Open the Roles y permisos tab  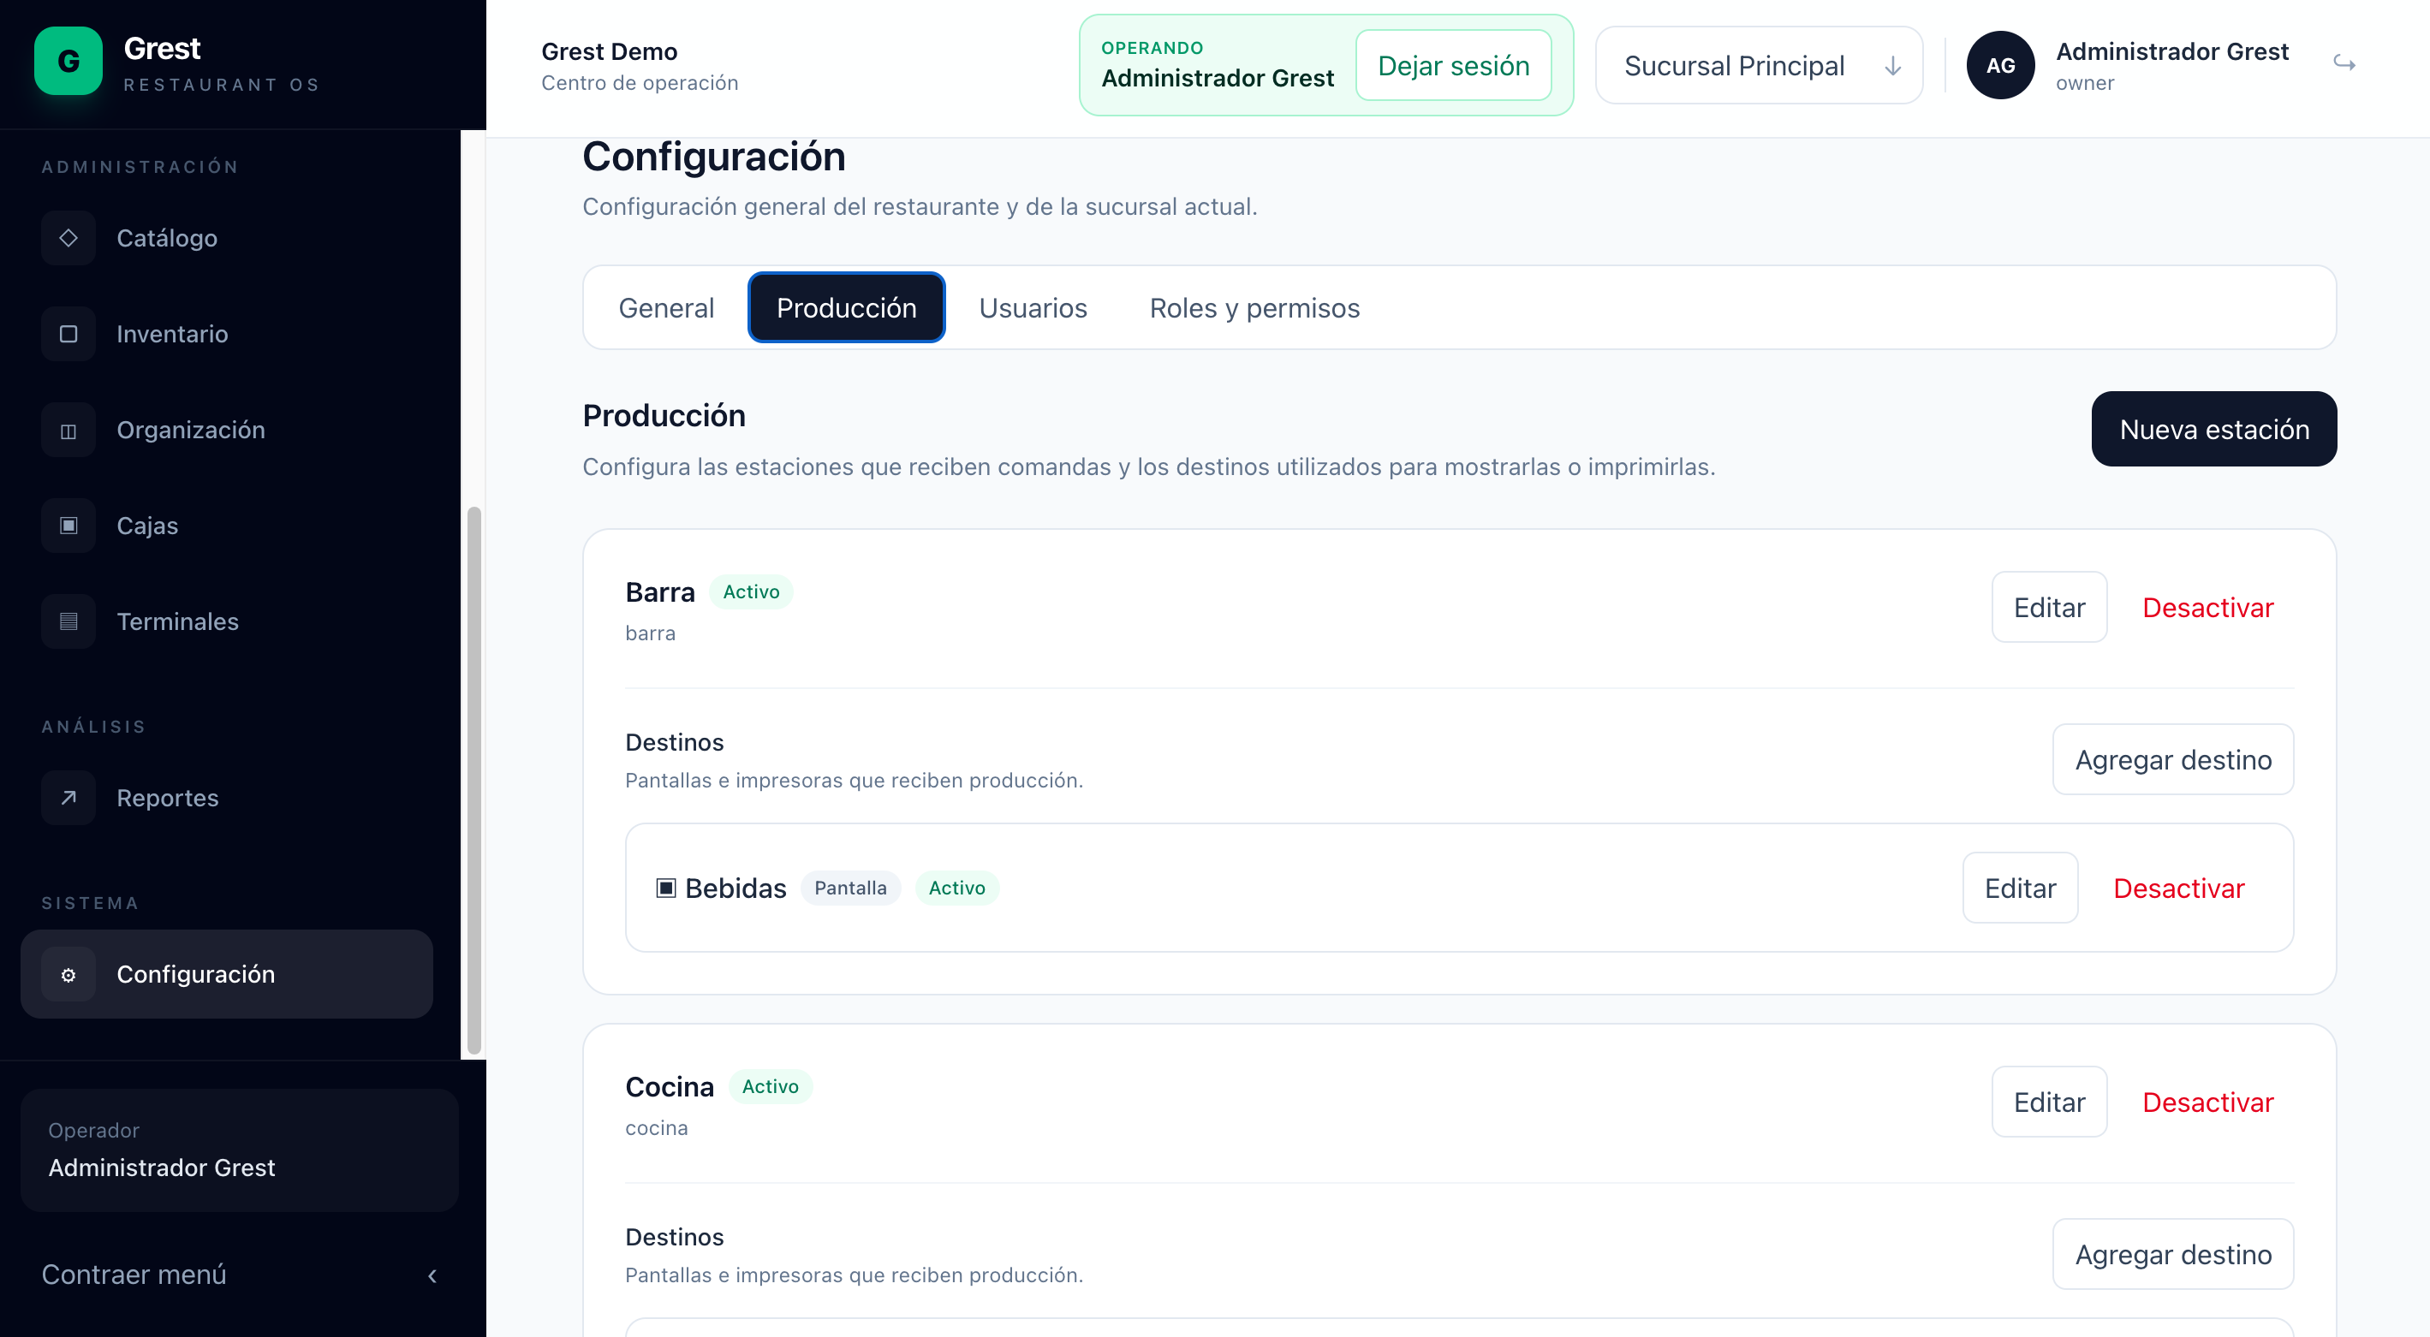(x=1254, y=307)
